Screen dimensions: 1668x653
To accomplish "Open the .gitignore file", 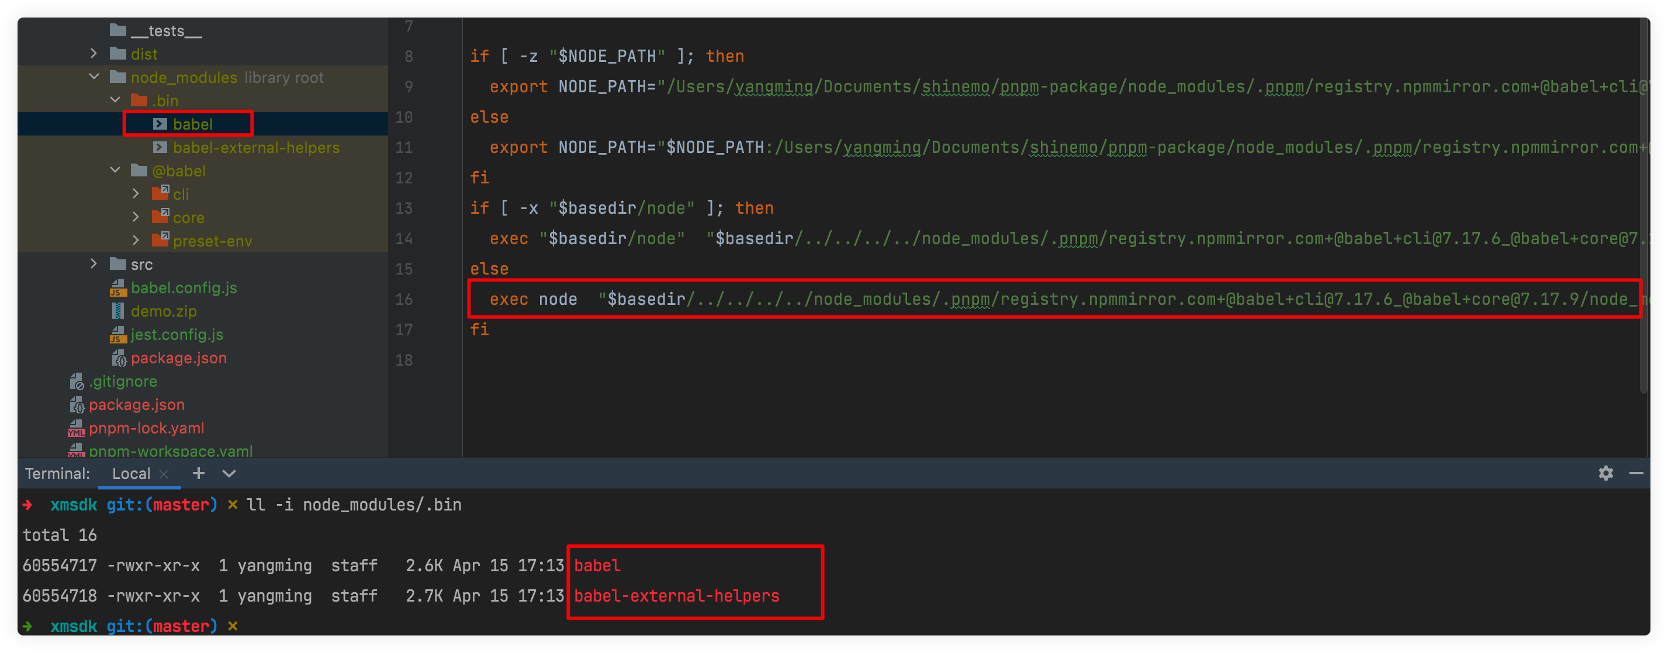I will 122,381.
